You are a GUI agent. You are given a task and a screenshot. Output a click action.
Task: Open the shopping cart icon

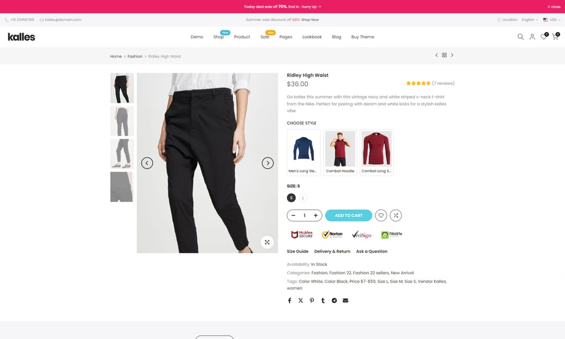pyautogui.click(x=555, y=37)
